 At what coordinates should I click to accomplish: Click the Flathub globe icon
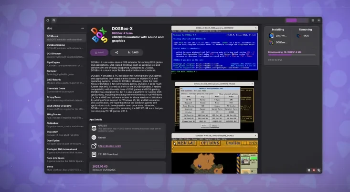(x=94, y=137)
